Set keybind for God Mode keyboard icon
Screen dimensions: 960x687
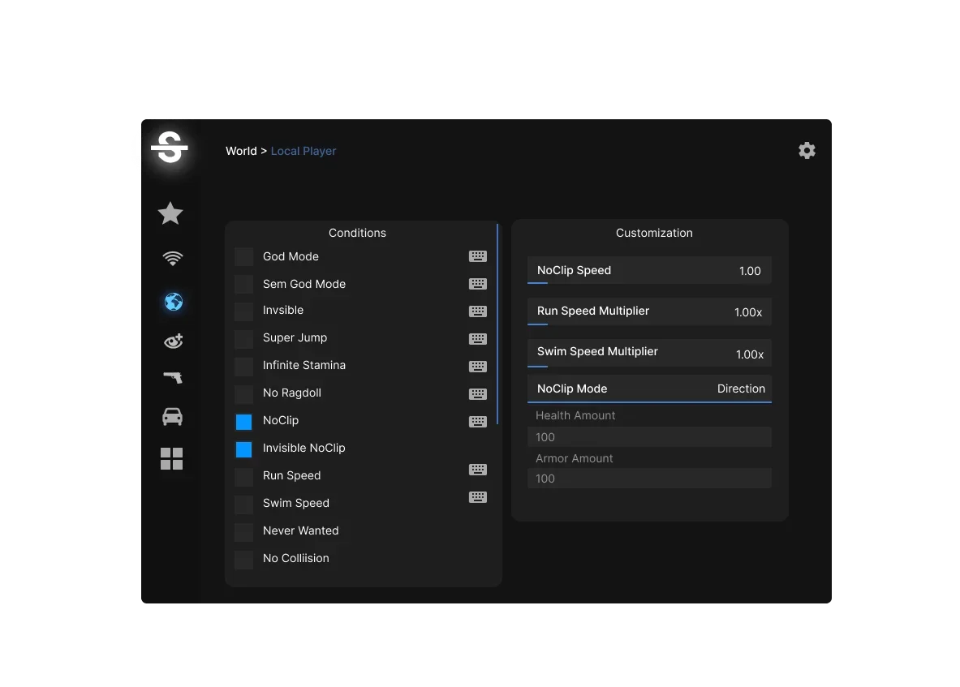click(x=477, y=256)
